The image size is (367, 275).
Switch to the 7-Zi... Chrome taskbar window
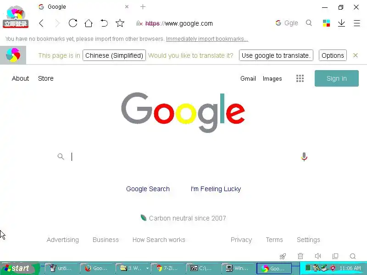[x=167, y=268]
